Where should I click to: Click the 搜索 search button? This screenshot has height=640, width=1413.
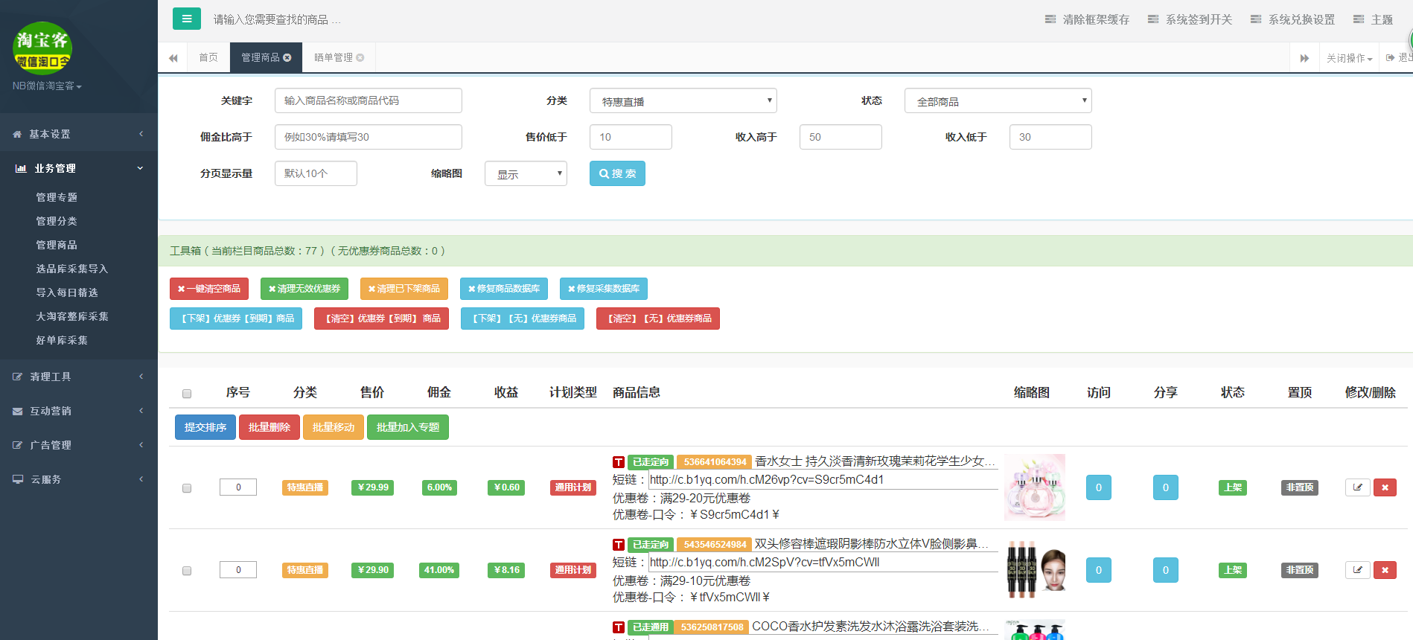tap(617, 173)
